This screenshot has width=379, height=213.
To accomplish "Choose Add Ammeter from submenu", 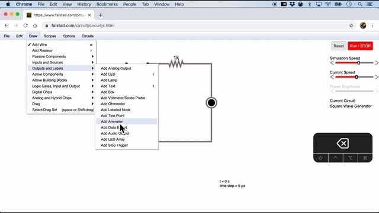I will click(127, 121).
